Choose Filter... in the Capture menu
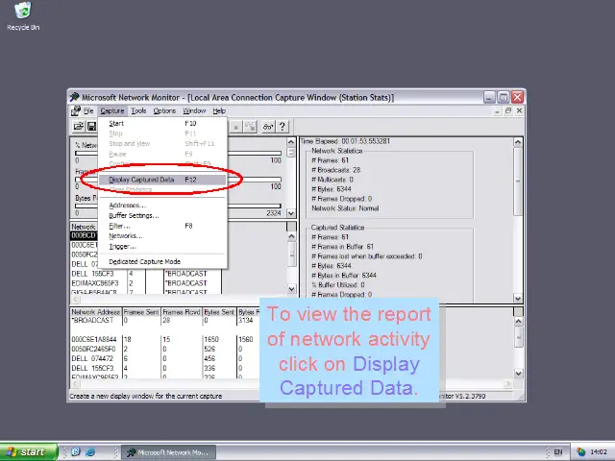The width and height of the screenshot is (615, 461). point(162,226)
